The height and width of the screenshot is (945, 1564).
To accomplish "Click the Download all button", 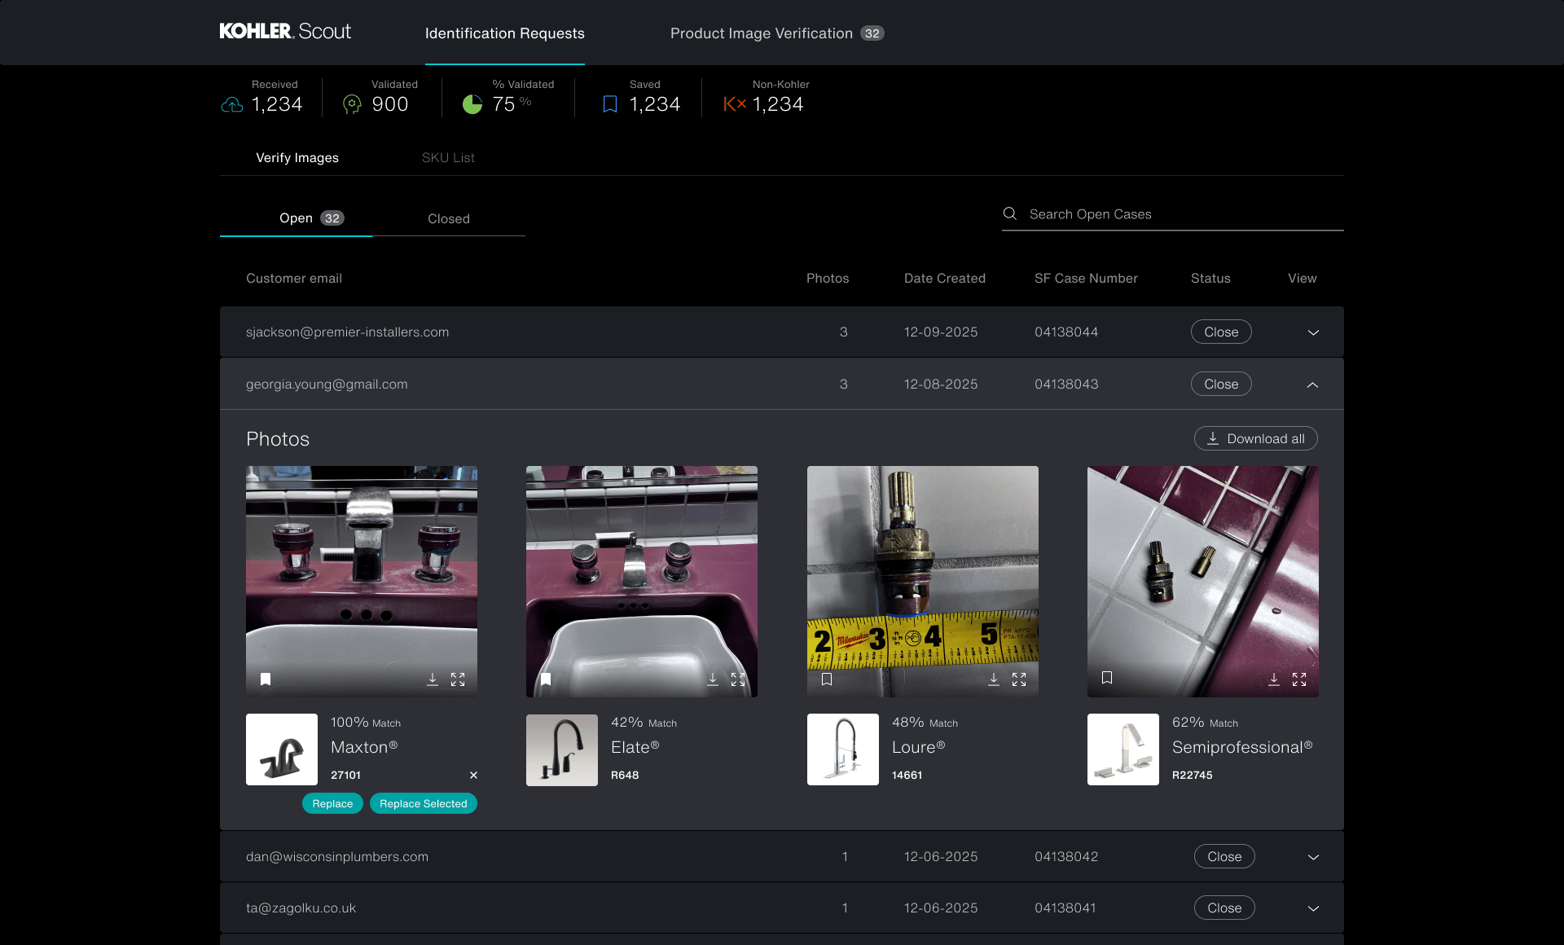I will pyautogui.click(x=1255, y=438).
